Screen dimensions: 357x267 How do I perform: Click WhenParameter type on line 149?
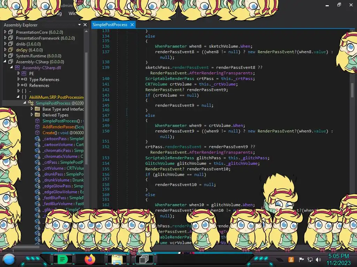tap(171, 125)
